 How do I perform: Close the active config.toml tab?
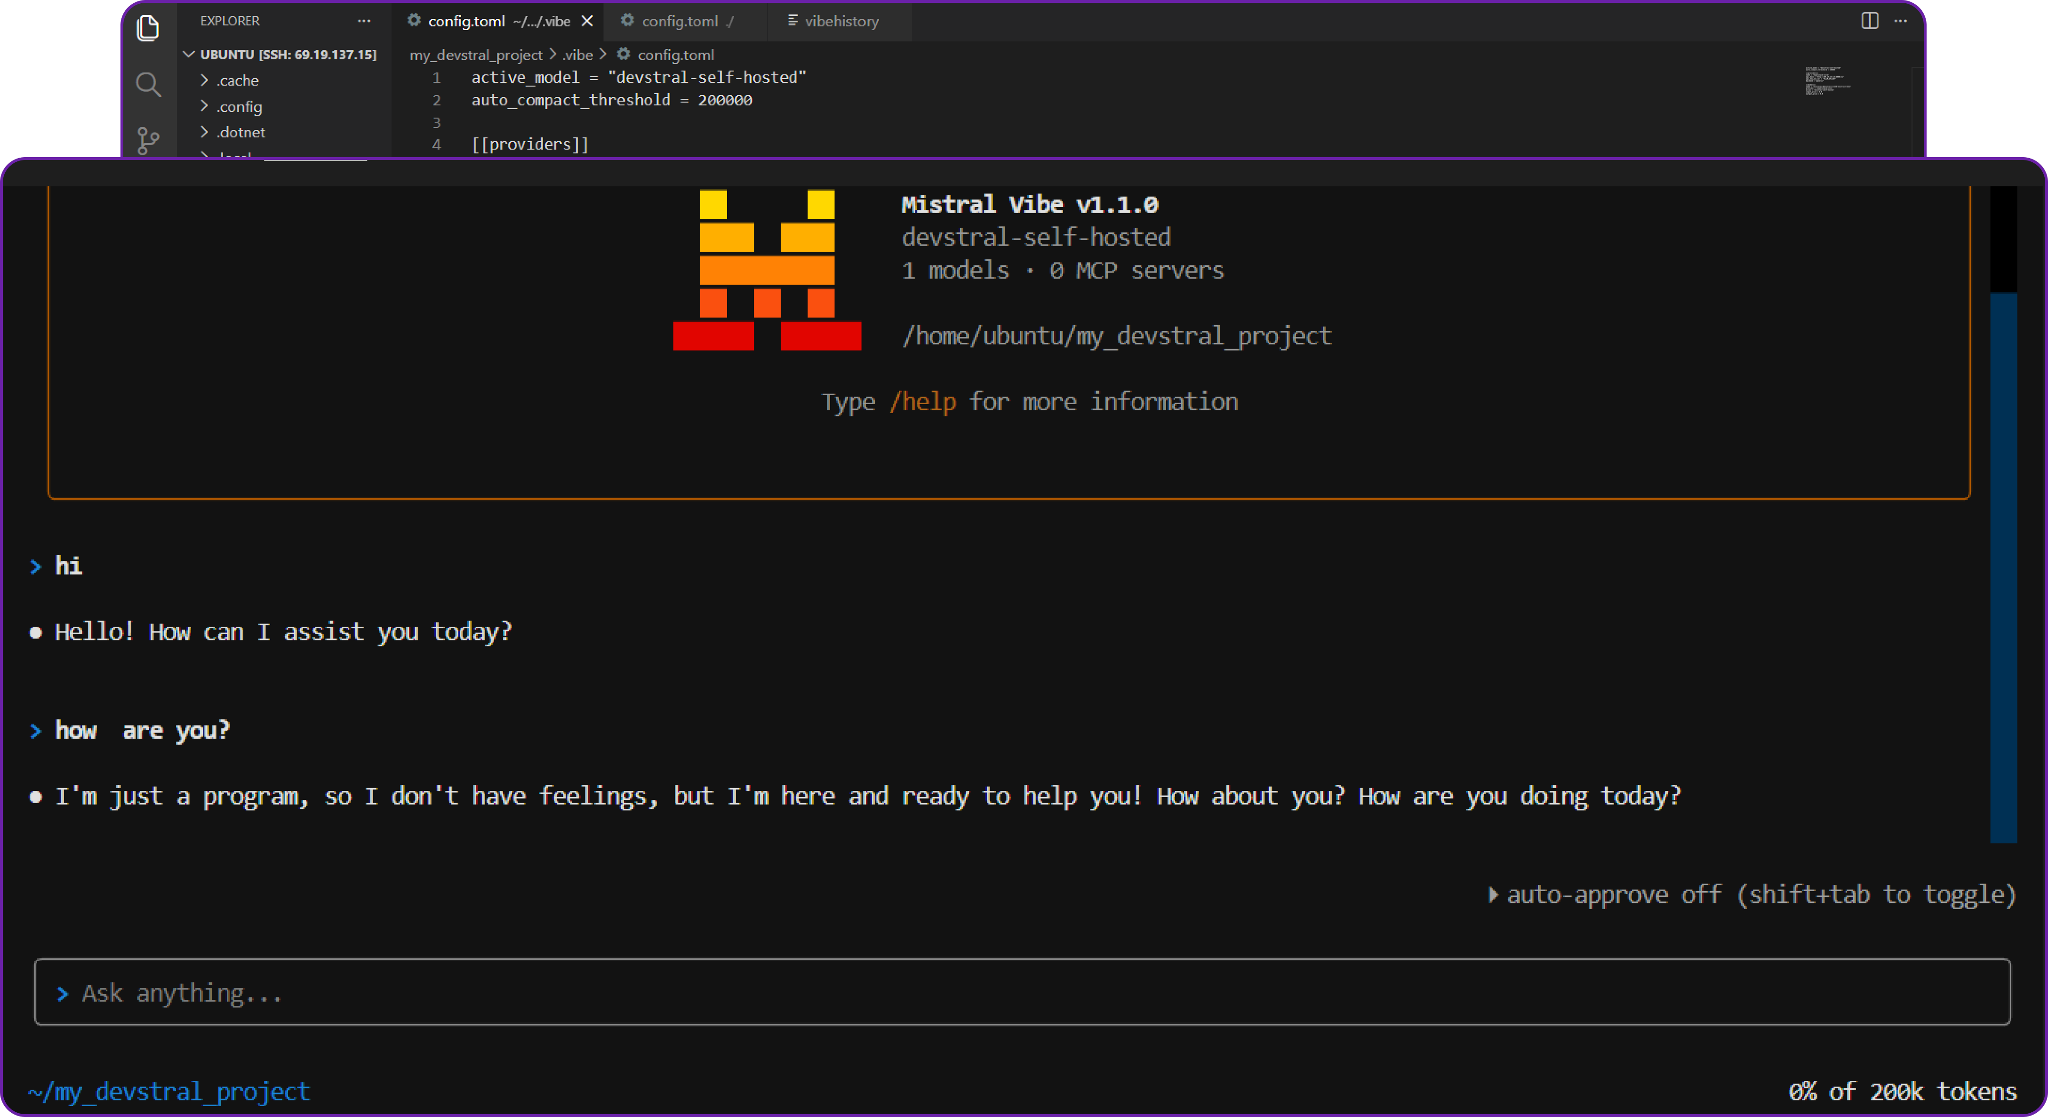point(587,21)
